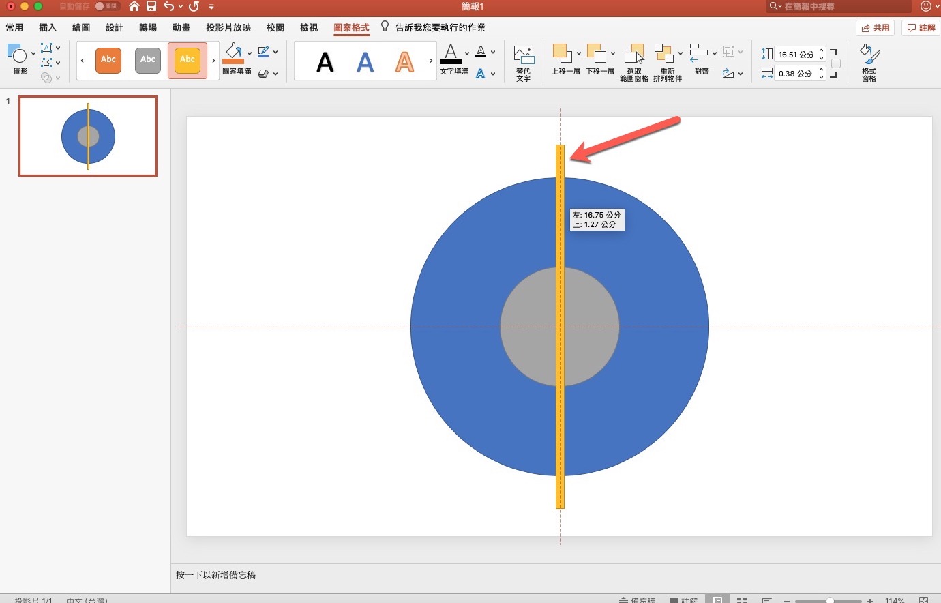
Task: Open the 動畫 animations tab
Action: [181, 27]
